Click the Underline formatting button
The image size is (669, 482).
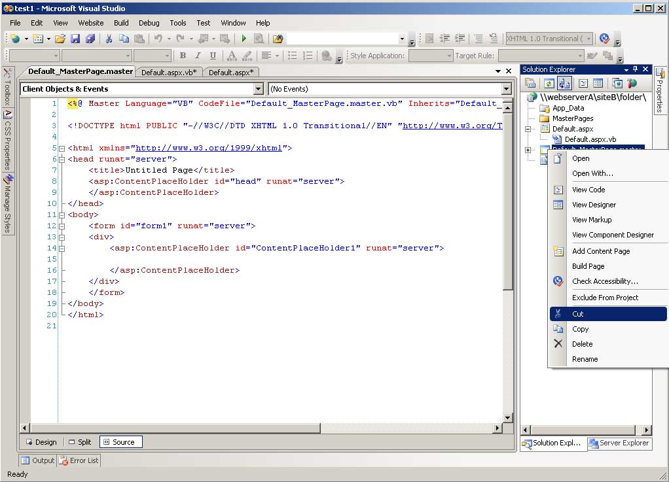[213, 56]
